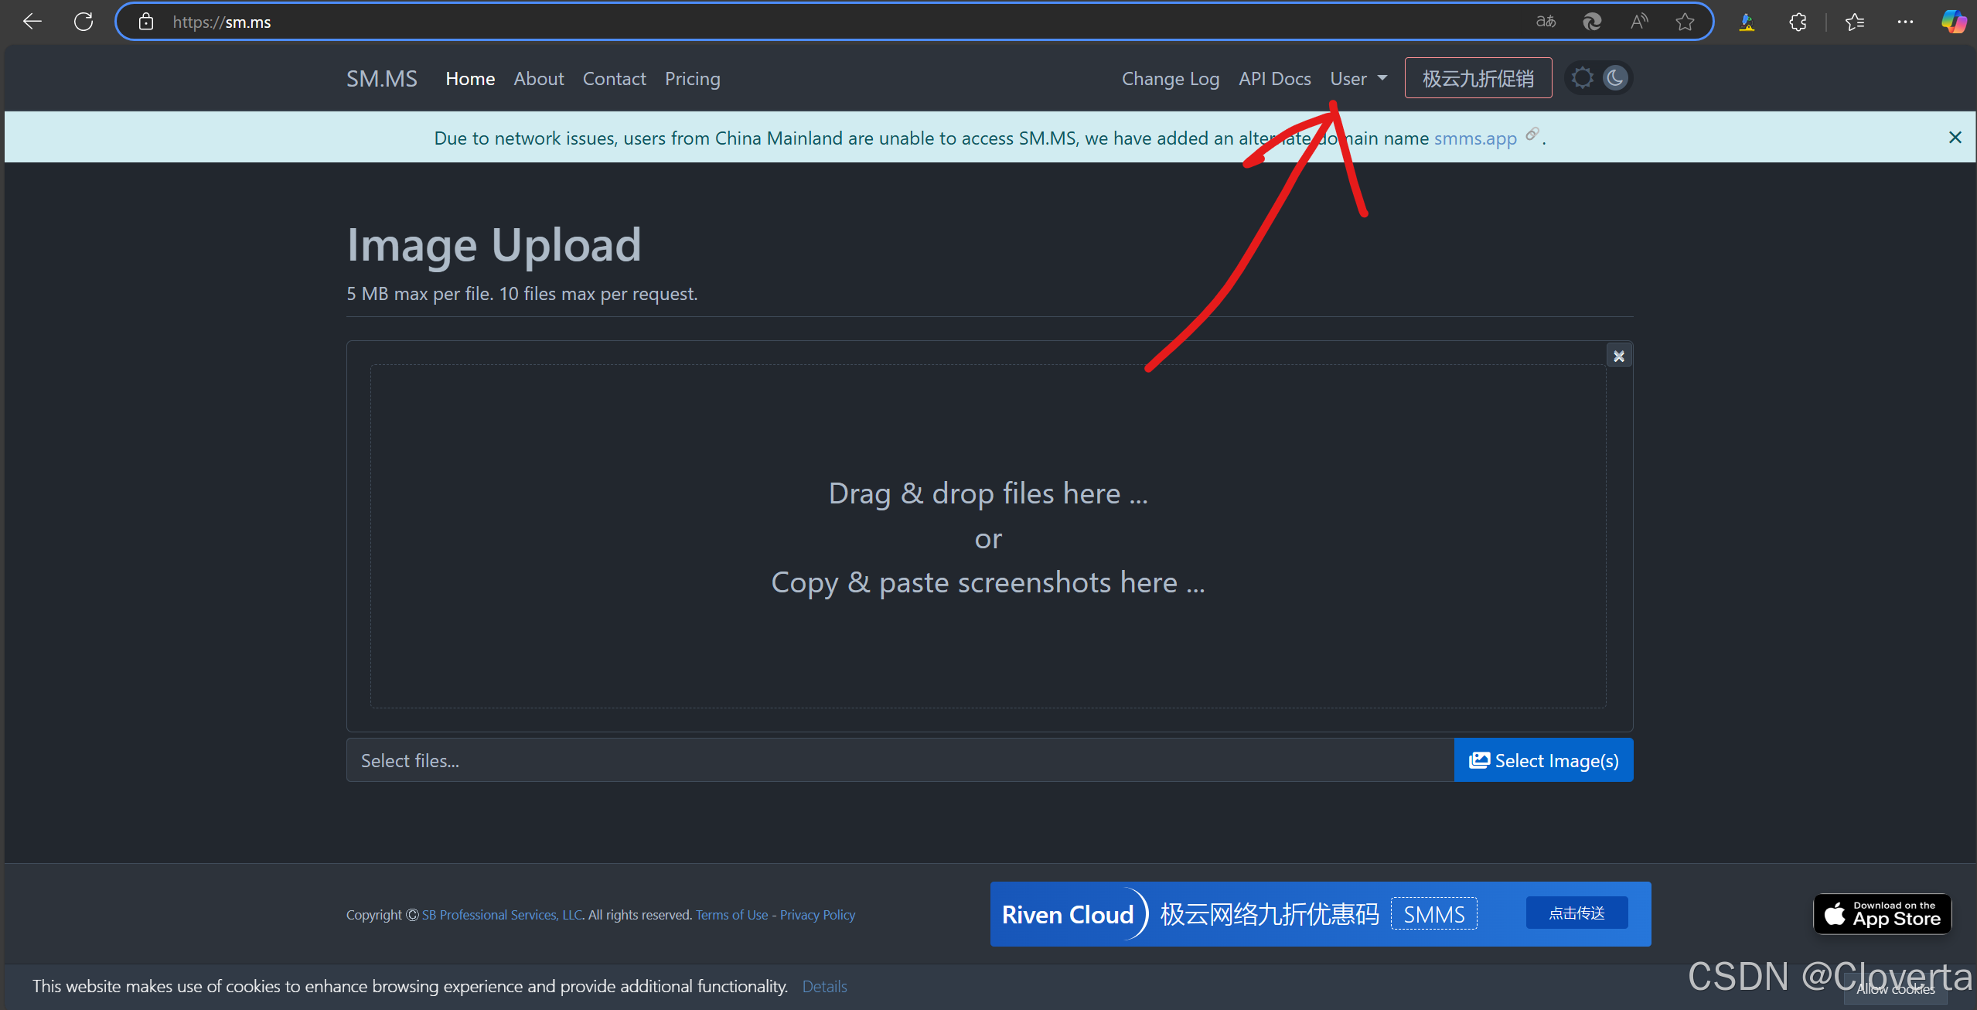This screenshot has height=1010, width=1977.
Task: Click the browser back arrow
Action: point(32,22)
